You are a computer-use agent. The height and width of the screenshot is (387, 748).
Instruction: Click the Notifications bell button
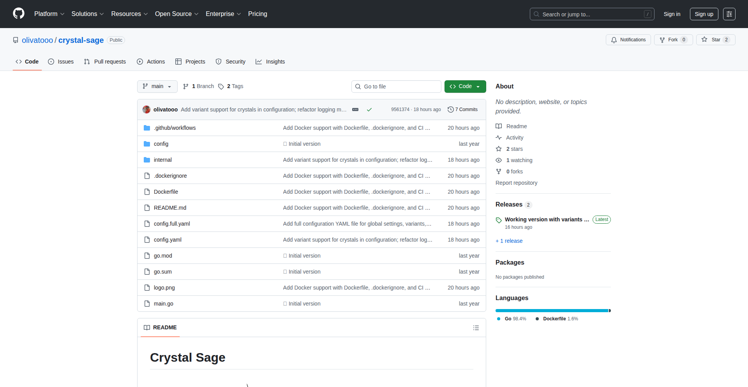(628, 40)
